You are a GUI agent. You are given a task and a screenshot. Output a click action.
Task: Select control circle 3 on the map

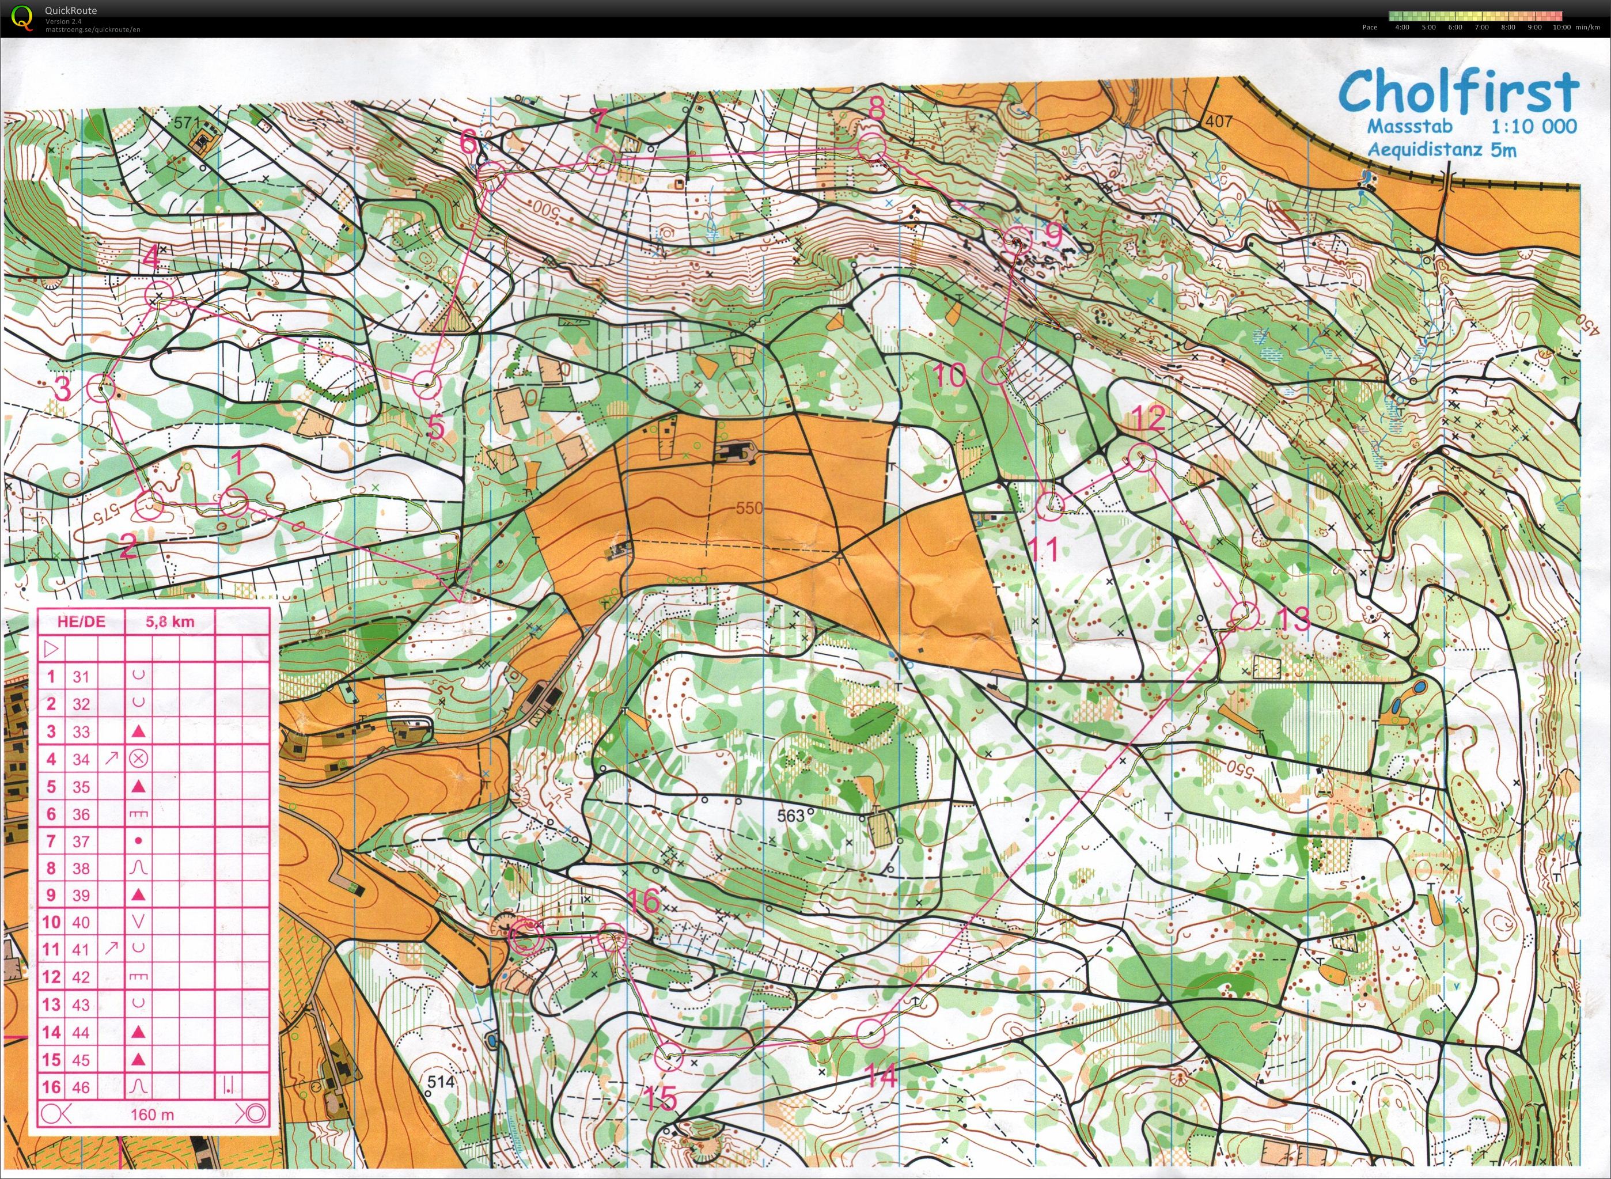101,388
